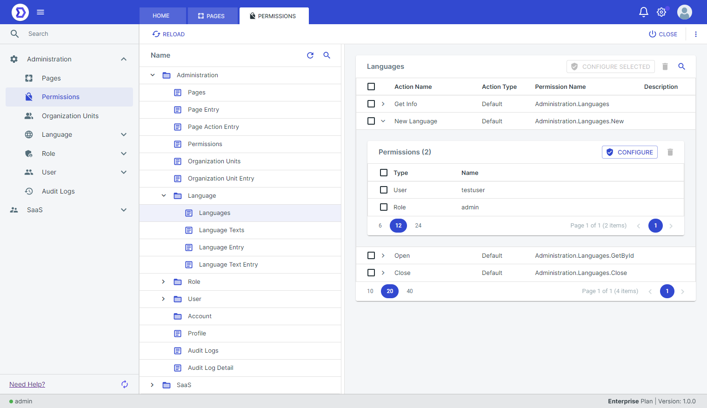This screenshot has width=707, height=408.
Task: Open settings gear in top bar
Action: (x=661, y=12)
